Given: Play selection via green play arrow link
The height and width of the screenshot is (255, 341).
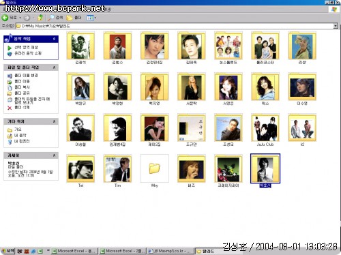Looking at the screenshot, I should (23, 48).
